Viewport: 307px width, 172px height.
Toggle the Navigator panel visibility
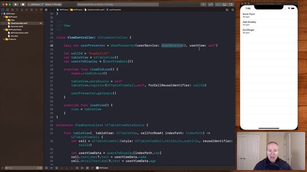pos(218,4)
